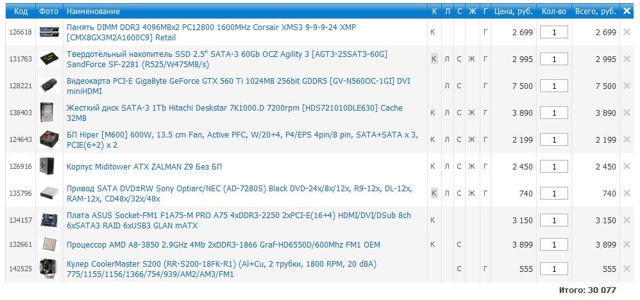This screenshot has width=640, height=300.
Task: Click the Г marker in Corsair memory row
Action: tap(485, 32)
